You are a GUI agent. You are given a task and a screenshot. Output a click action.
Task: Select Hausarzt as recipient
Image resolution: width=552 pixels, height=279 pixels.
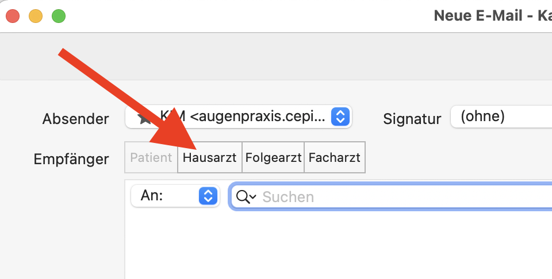tap(210, 157)
